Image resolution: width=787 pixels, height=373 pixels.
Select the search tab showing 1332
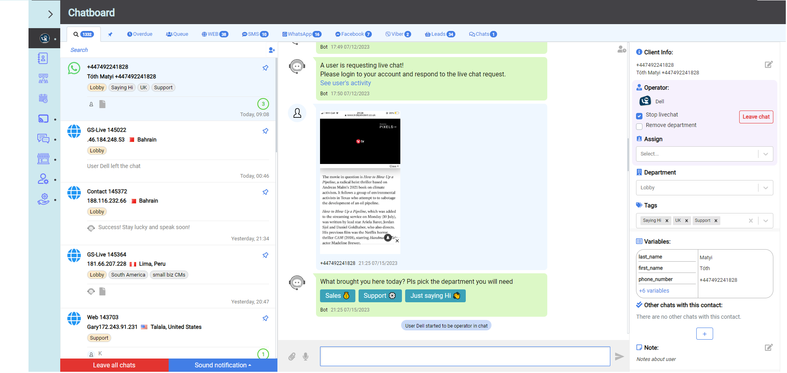(84, 34)
